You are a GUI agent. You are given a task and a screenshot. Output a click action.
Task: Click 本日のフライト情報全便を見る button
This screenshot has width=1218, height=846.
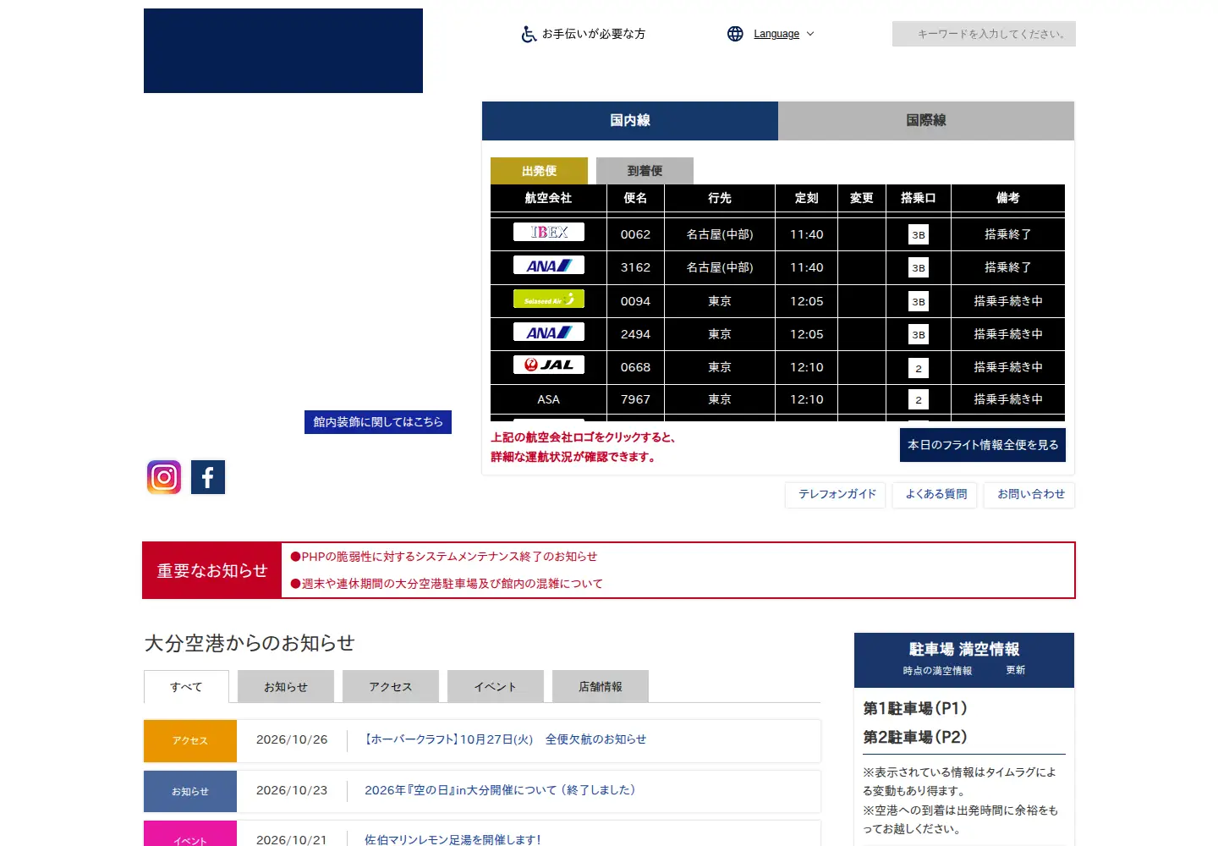(983, 445)
